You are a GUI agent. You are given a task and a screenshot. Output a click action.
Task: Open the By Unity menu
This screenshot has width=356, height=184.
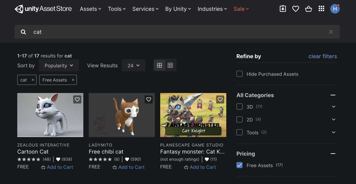pyautogui.click(x=178, y=9)
